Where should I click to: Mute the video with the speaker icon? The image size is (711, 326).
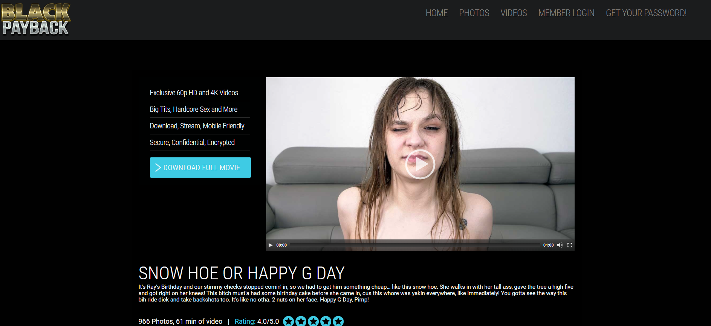pos(560,245)
